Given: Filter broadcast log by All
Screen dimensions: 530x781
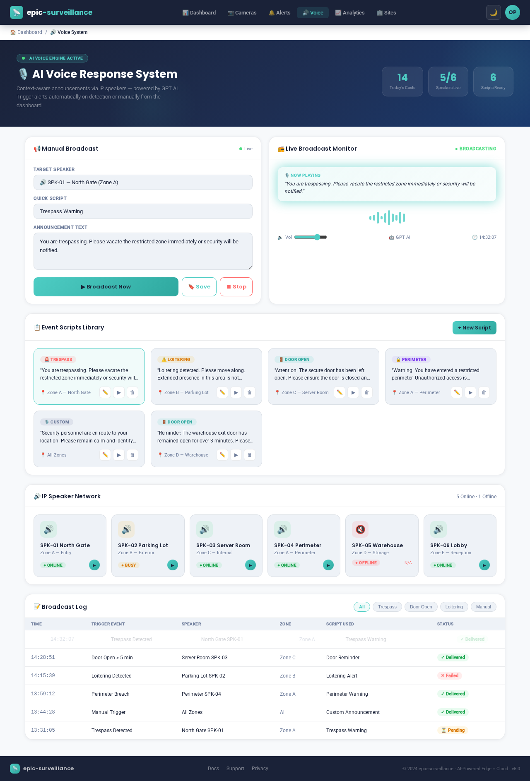Looking at the screenshot, I should [362, 607].
